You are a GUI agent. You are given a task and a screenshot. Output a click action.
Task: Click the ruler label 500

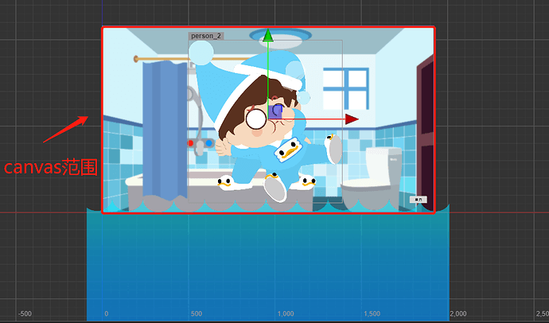(x=197, y=314)
